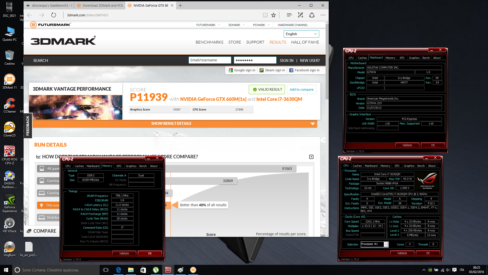
Task: Sign in with Google
Action: click(242, 70)
